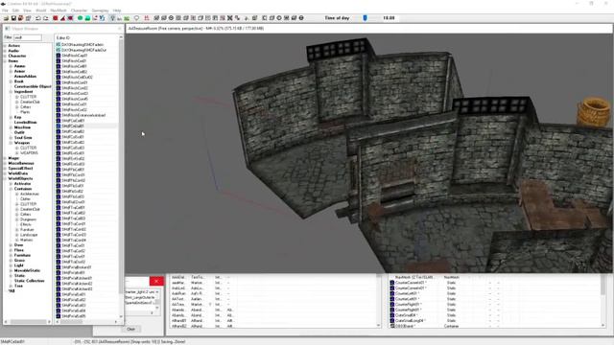Screen dimensions: 614x345
Task: Click the object list horizontal scrollbar
Action: pos(87,322)
